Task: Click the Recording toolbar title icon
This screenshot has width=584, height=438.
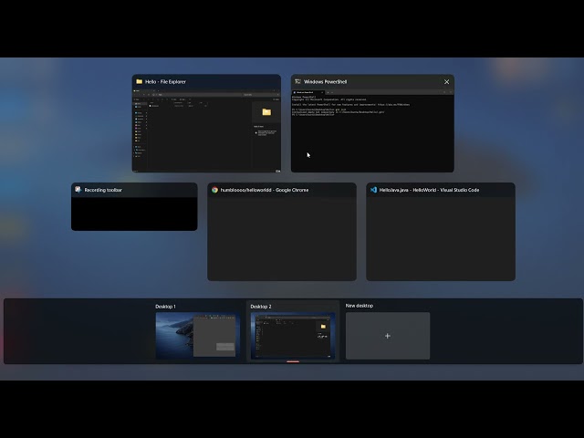Action: (x=78, y=190)
